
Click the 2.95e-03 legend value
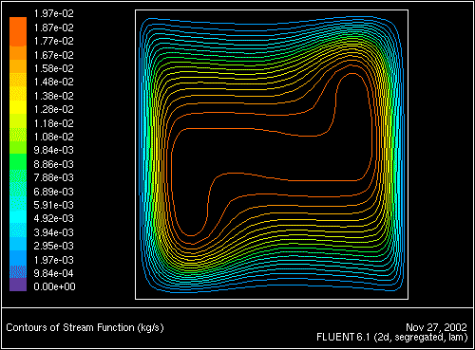pos(54,246)
